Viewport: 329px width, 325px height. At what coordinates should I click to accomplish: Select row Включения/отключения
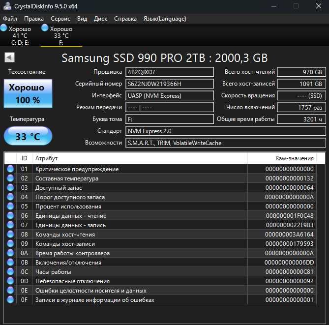160,262
